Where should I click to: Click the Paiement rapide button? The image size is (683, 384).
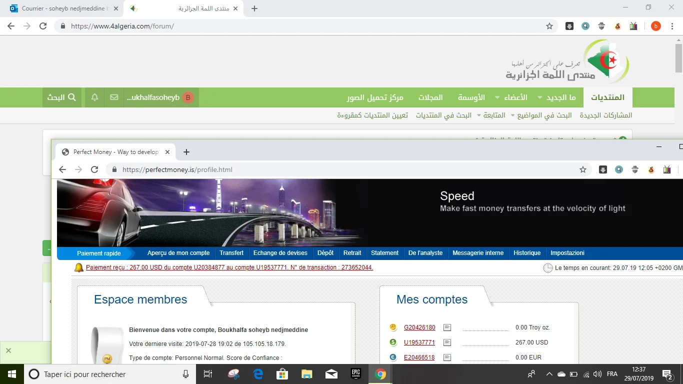tap(99, 253)
